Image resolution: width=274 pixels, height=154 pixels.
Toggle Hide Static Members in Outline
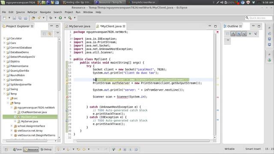coord(244,34)
